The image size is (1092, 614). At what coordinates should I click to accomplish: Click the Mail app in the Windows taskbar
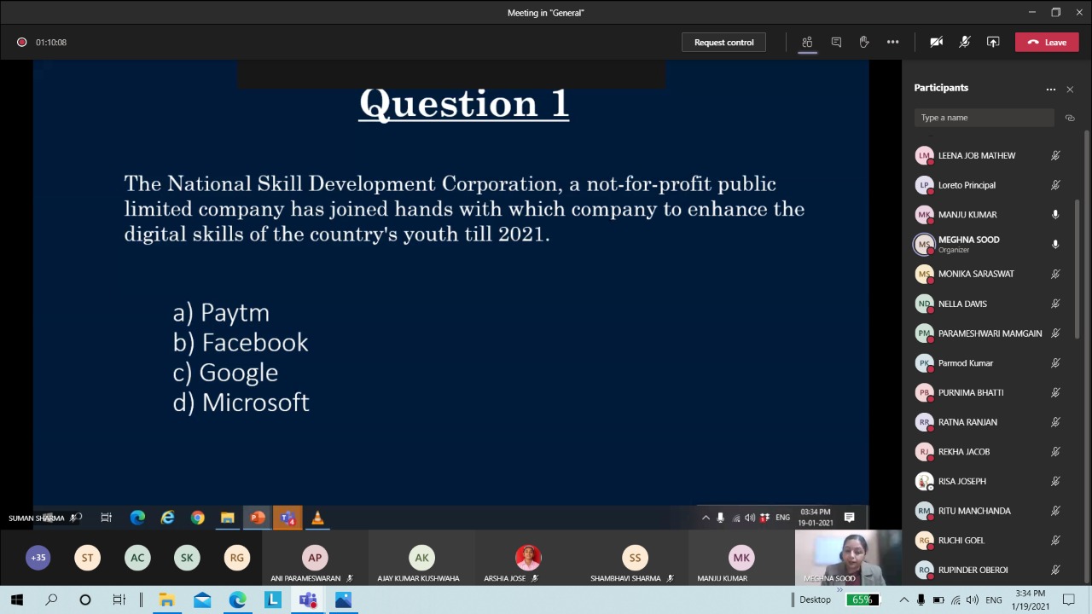(202, 600)
